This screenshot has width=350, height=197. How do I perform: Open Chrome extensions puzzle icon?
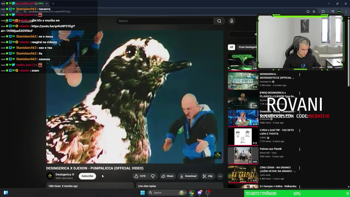coord(323,11)
